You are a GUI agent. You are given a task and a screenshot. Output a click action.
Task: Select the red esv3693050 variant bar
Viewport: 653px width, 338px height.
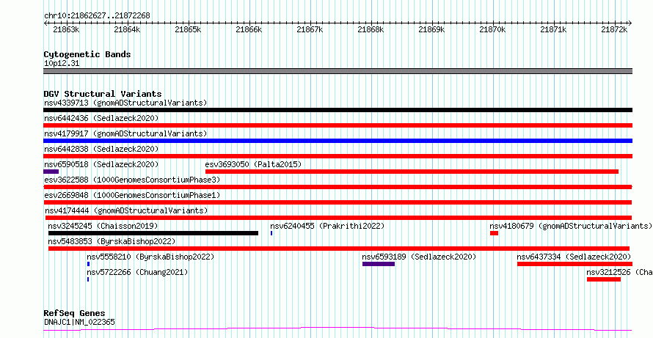coord(412,172)
